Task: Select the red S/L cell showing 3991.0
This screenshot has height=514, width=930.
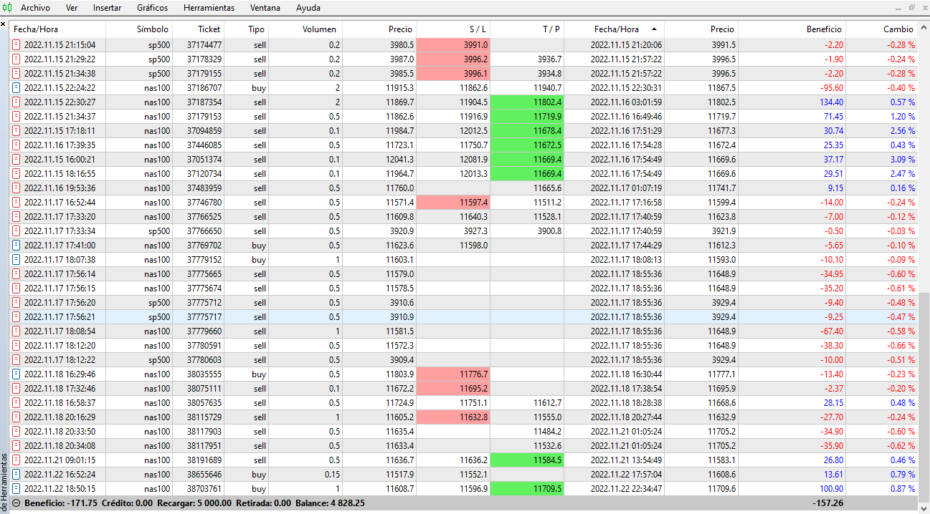Action: click(x=454, y=45)
